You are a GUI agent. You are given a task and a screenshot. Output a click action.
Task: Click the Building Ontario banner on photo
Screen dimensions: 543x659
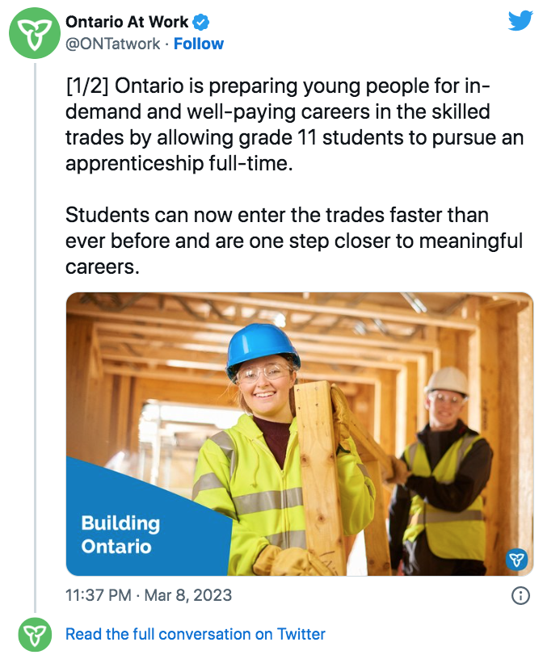click(121, 534)
